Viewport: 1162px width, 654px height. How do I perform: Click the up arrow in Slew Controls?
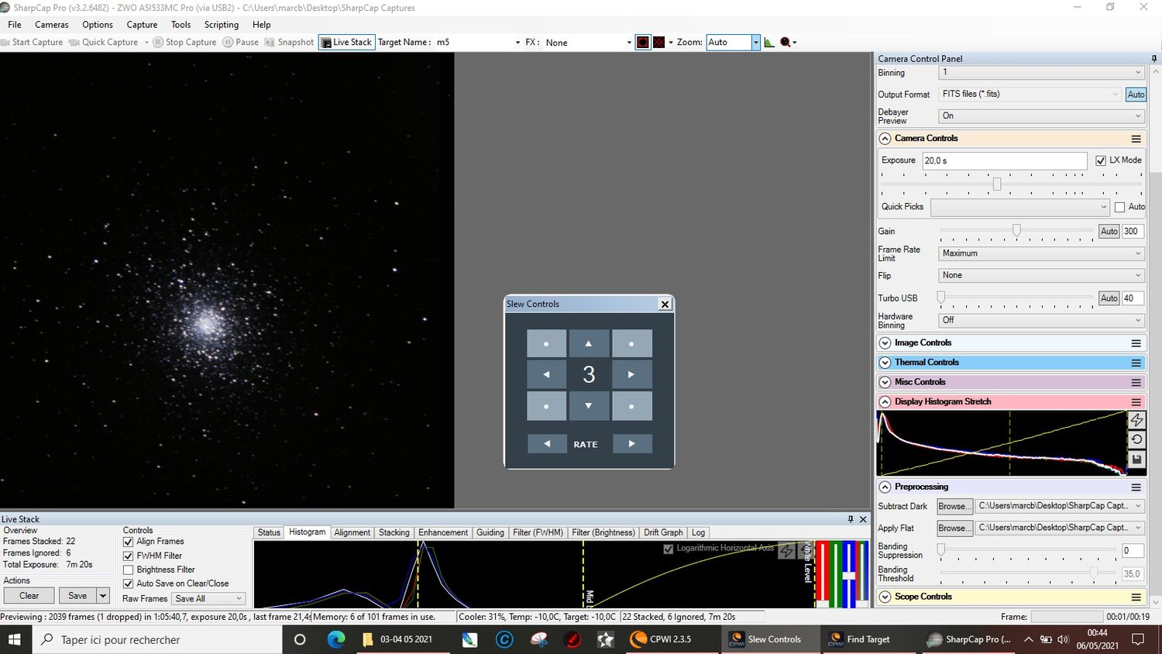click(589, 343)
